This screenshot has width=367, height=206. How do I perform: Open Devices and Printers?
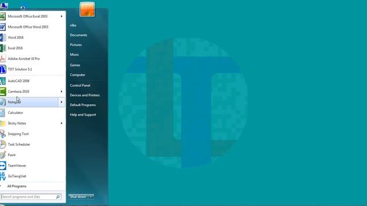(x=85, y=96)
